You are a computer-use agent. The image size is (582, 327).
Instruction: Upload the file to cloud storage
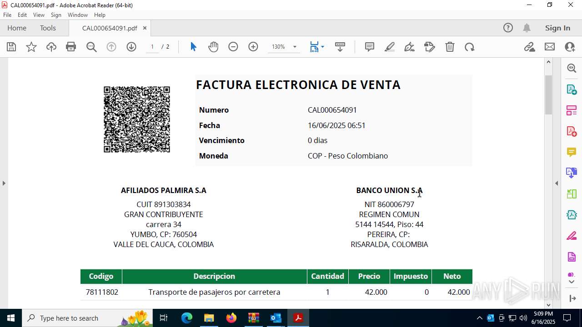(x=51, y=47)
